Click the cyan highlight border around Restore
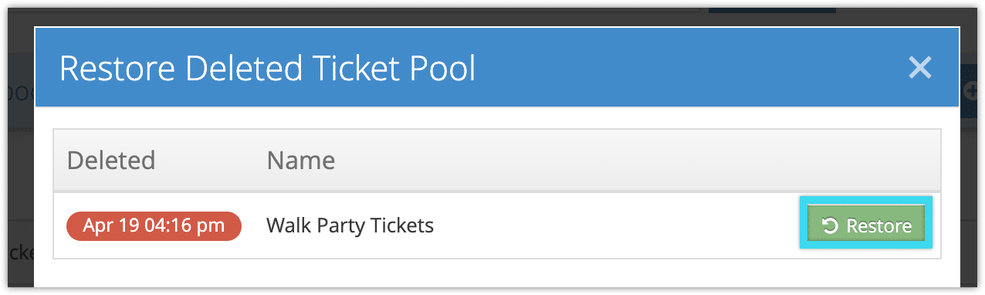The height and width of the screenshot is (295, 985). [x=865, y=199]
